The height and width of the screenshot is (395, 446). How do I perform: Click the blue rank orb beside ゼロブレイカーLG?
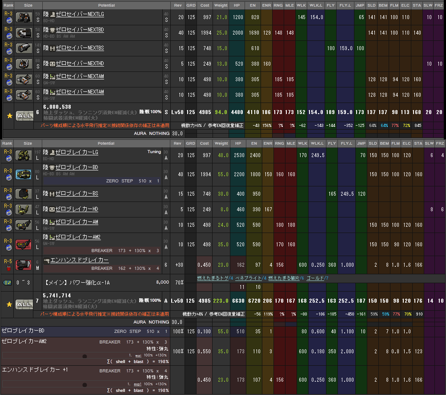9,158
